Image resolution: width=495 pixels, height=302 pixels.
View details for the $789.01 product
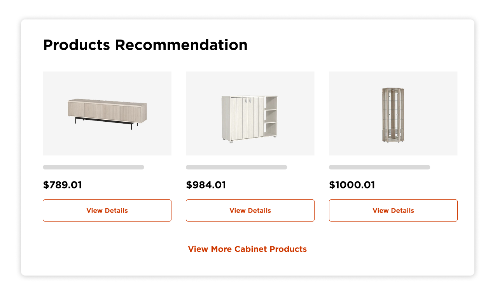(107, 210)
